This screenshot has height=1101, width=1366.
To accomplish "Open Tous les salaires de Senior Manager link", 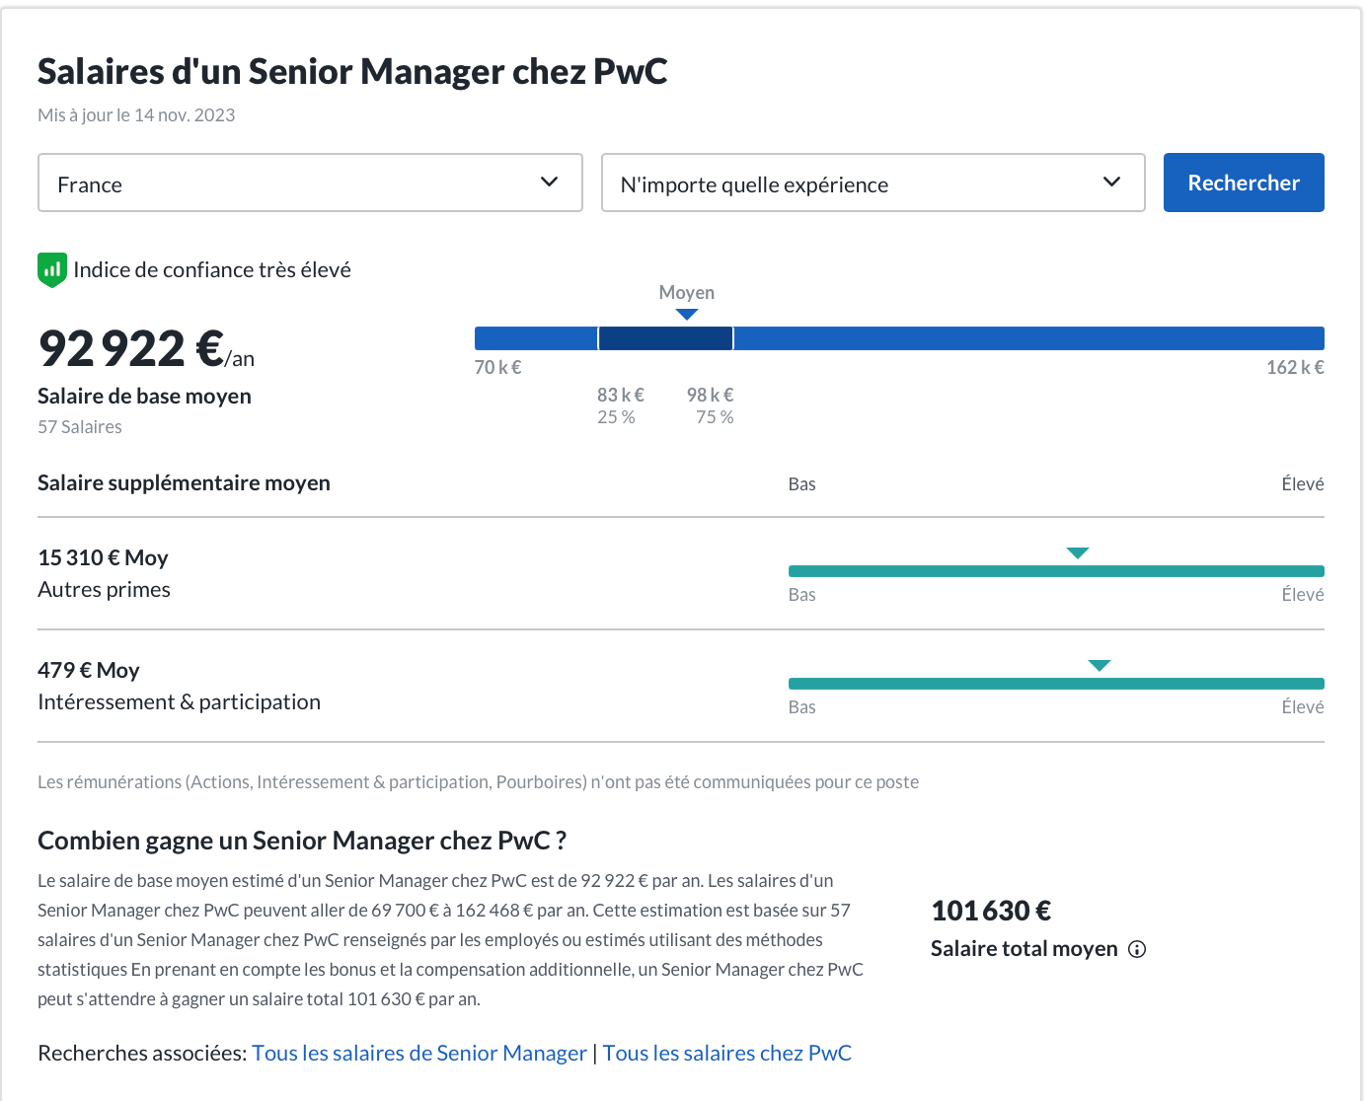I will click(x=419, y=1053).
